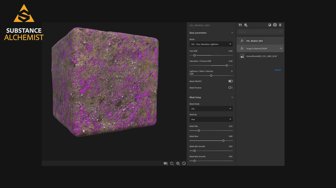This screenshot has width=336, height=188.
Task: Click the image icon of GroundForest003 layer
Action: tap(242, 56)
